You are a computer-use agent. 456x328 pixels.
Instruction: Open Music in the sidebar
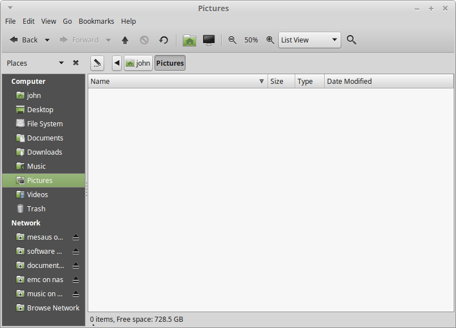point(44,167)
